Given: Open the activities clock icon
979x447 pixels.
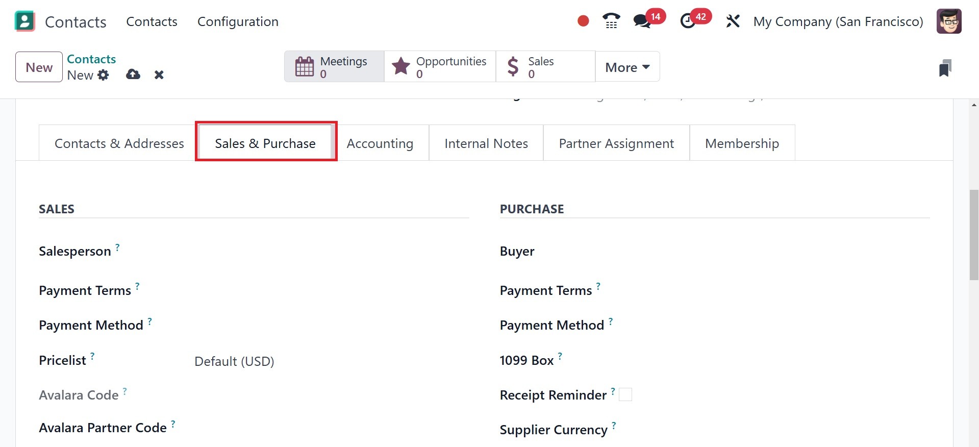Looking at the screenshot, I should pyautogui.click(x=688, y=21).
